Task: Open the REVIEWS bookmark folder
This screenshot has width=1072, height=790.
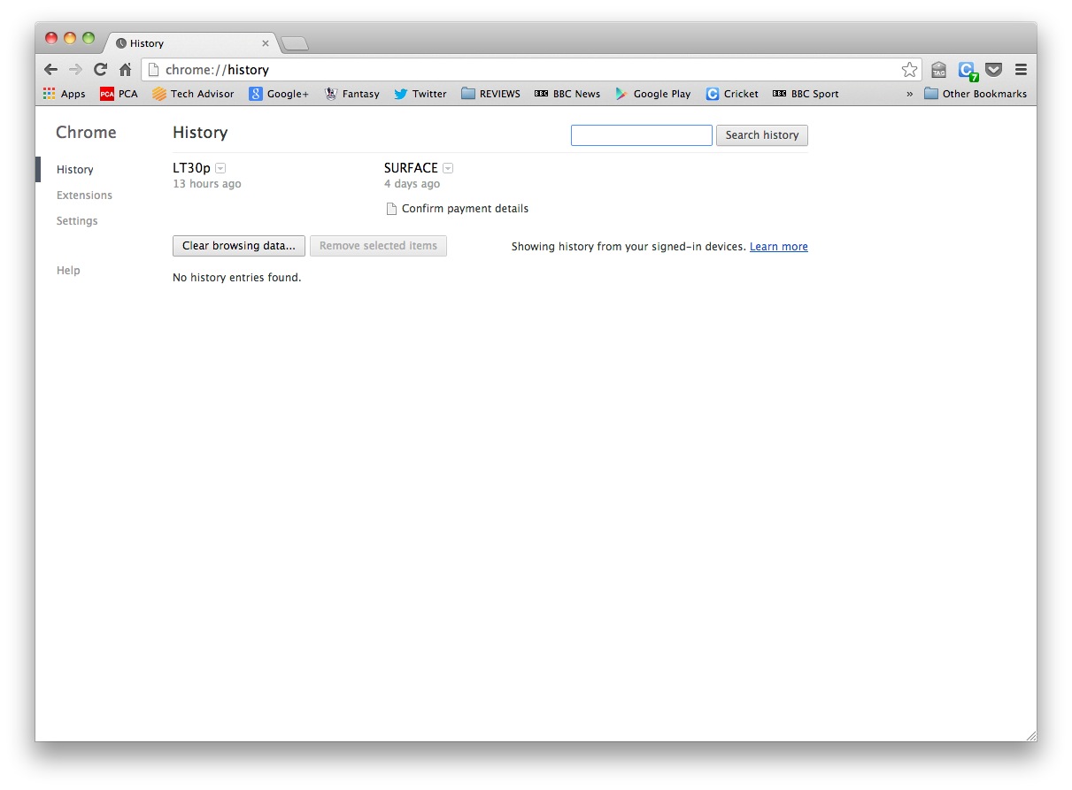Action: pos(490,94)
